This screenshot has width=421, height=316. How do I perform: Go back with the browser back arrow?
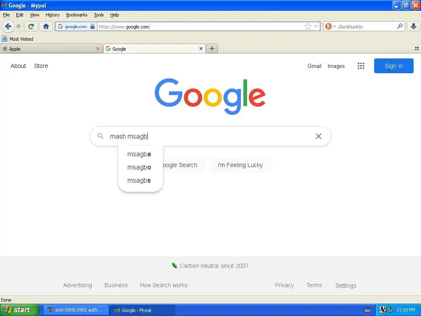(8, 26)
